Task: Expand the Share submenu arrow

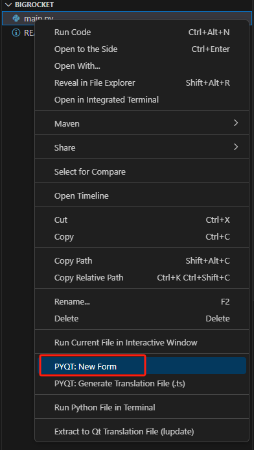Action: tap(236, 147)
